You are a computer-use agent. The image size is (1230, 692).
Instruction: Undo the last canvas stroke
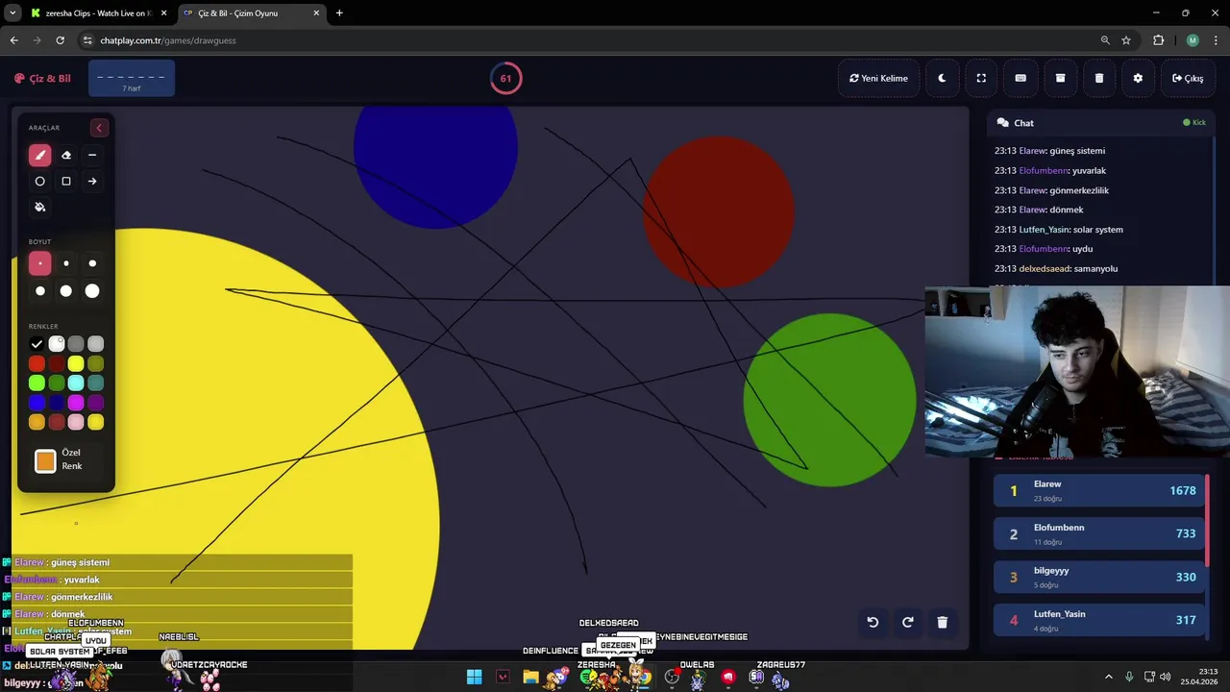tap(873, 622)
